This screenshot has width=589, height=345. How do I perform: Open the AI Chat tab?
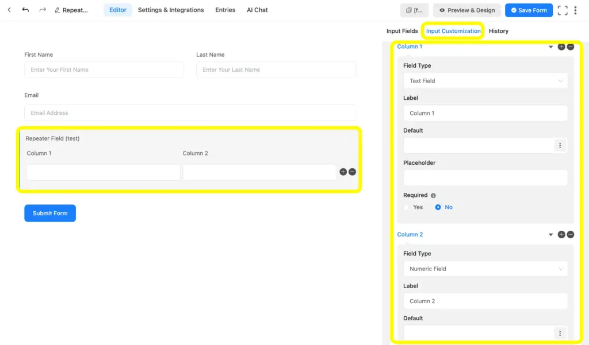tap(257, 10)
